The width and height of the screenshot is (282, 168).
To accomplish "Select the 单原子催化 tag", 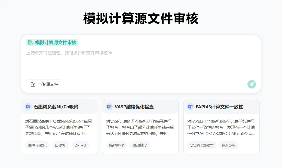I will click(37, 145).
